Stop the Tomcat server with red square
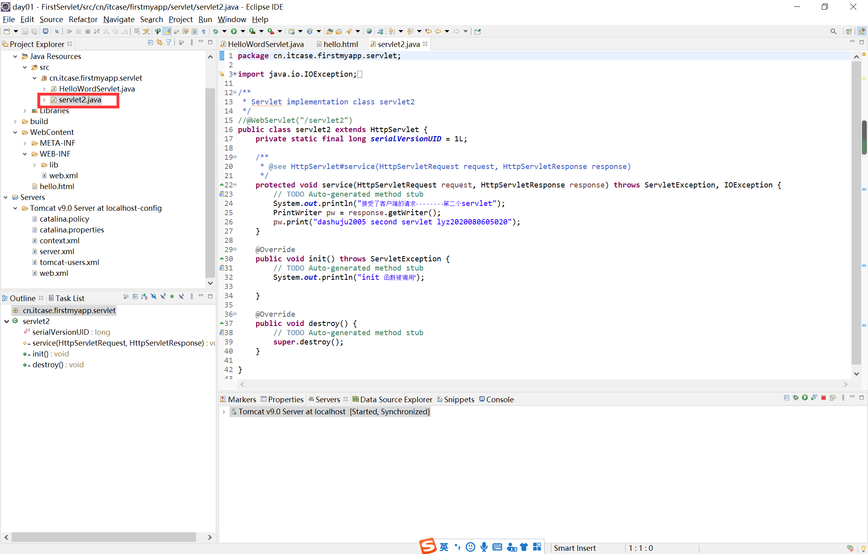The height and width of the screenshot is (554, 868). (x=823, y=398)
